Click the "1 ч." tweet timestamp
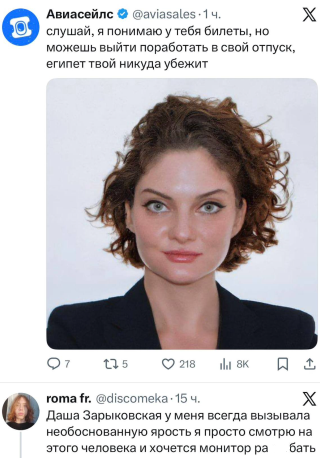 click(212, 15)
